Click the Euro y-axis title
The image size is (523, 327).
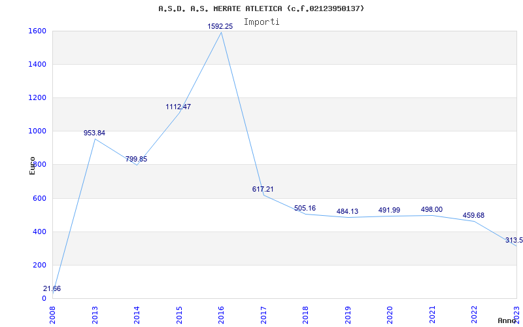coord(32,165)
